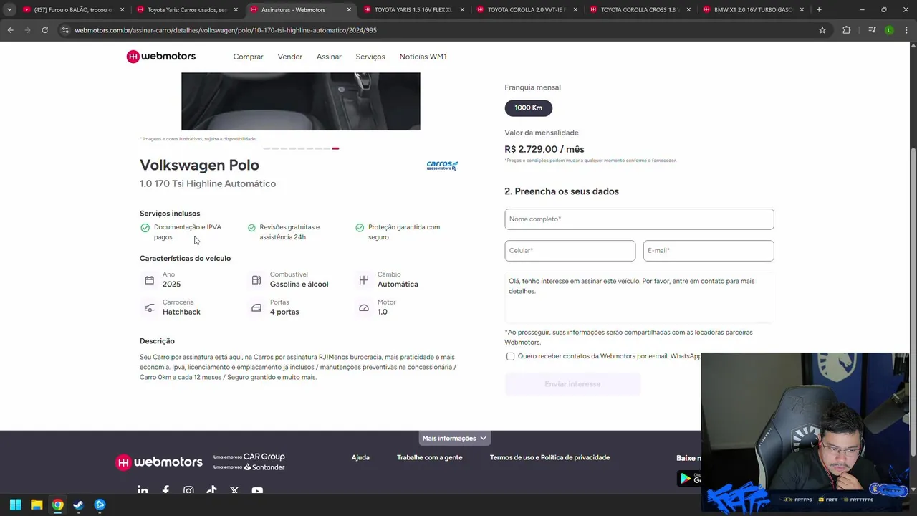Click the E-mail input field

point(709,251)
